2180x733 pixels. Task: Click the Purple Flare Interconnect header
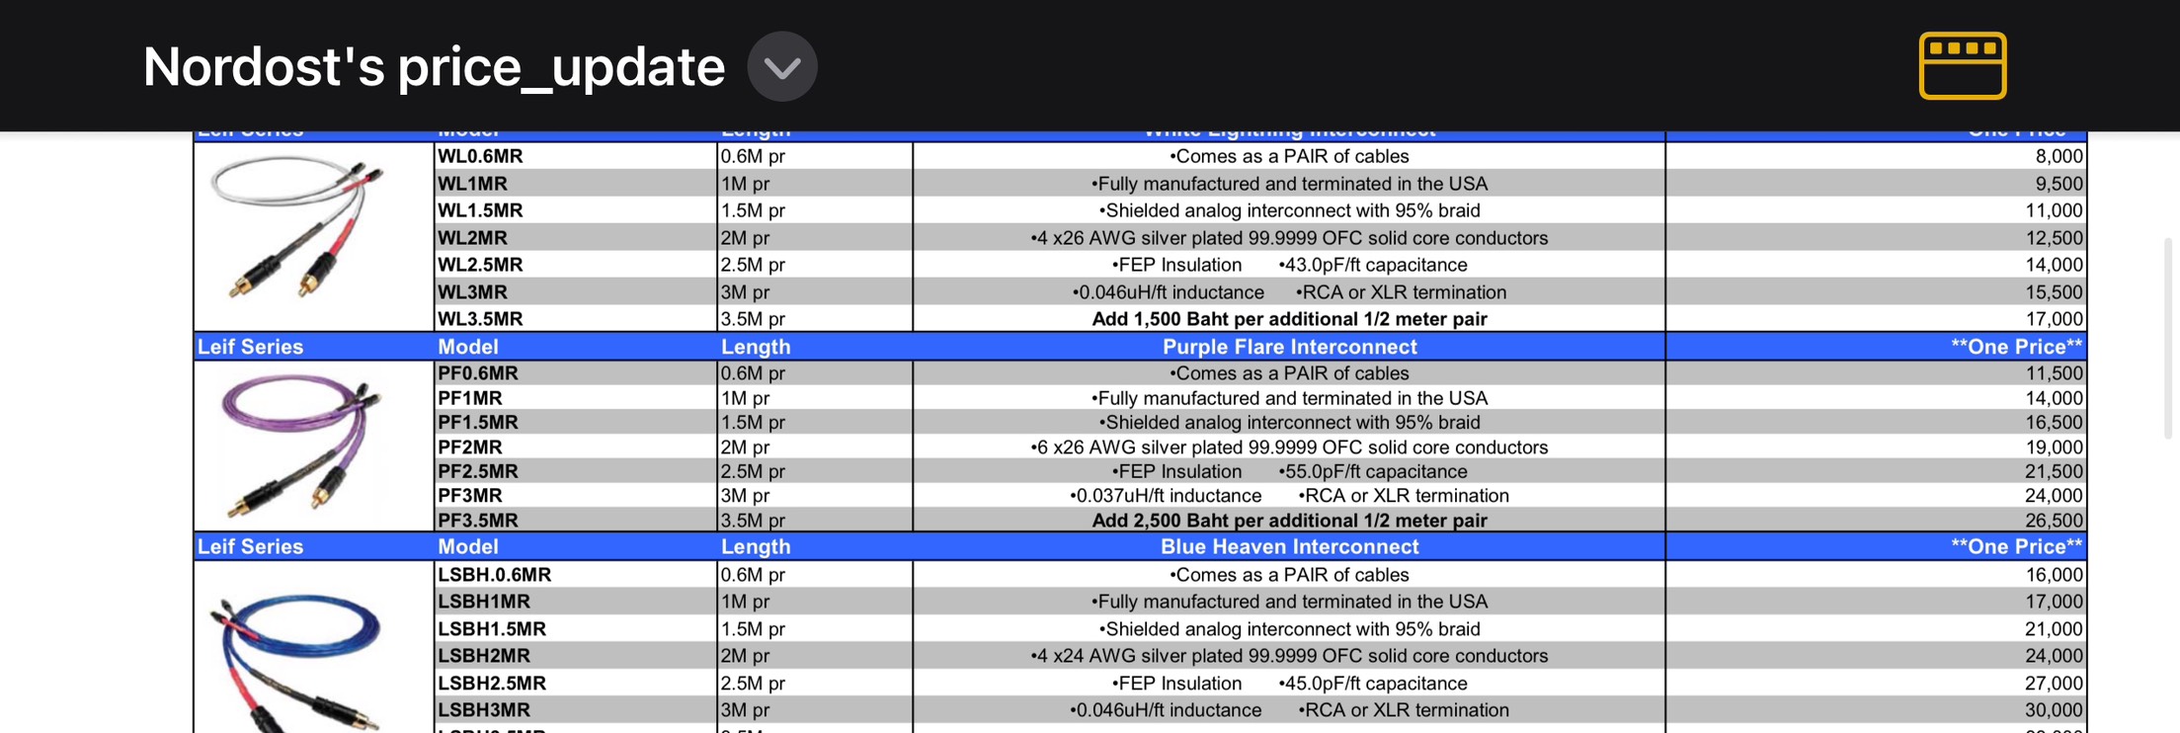[1289, 347]
